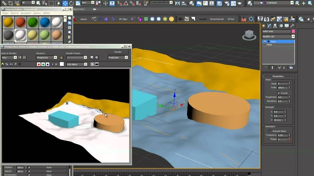The height and width of the screenshot is (176, 314).
Task: Toggle the viewport lock padlock icon
Action: click(61, 57)
